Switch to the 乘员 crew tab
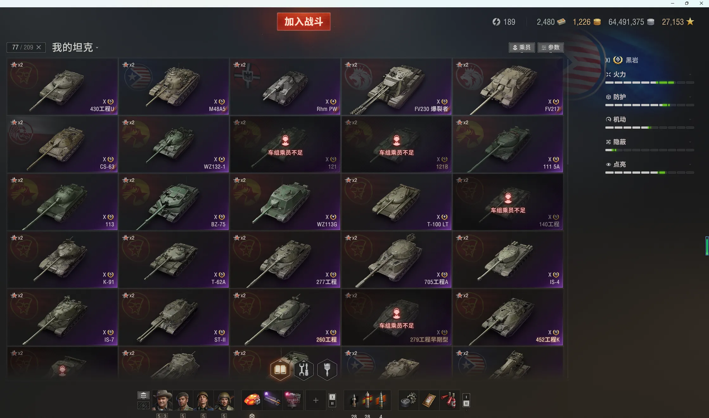The image size is (709, 418). pyautogui.click(x=522, y=48)
